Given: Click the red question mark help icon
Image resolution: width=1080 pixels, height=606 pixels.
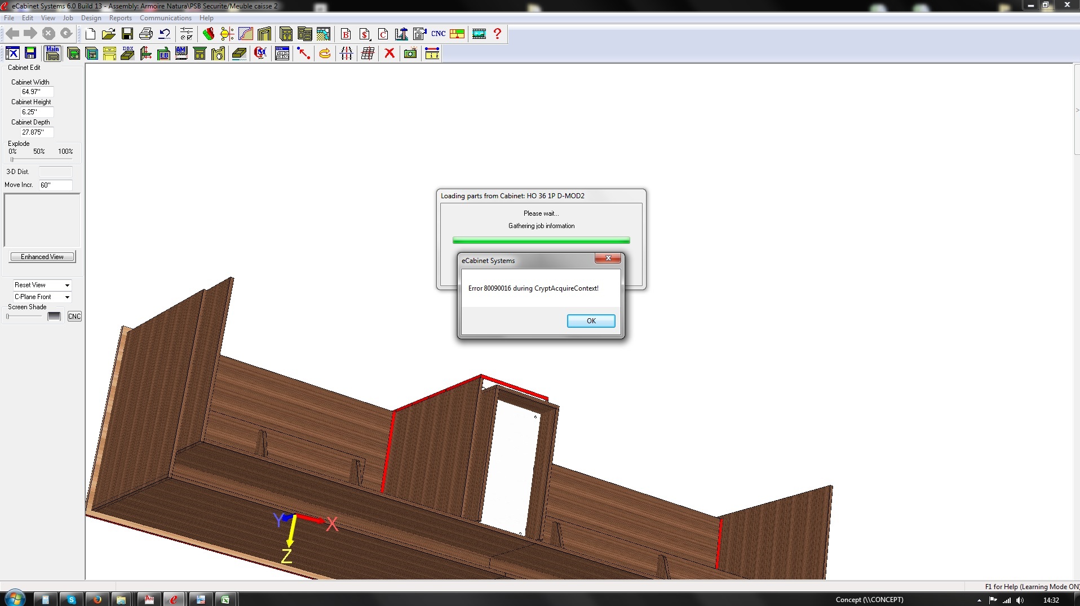Looking at the screenshot, I should 497,34.
